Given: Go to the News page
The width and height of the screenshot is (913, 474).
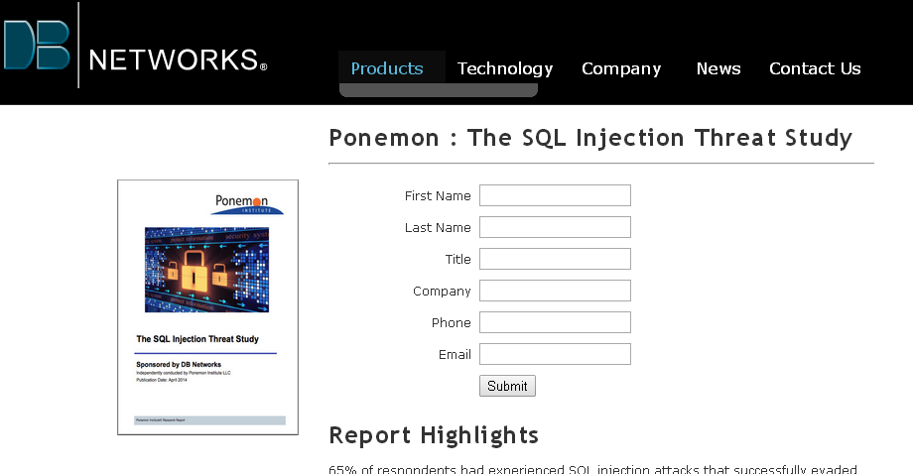Looking at the screenshot, I should tap(718, 68).
